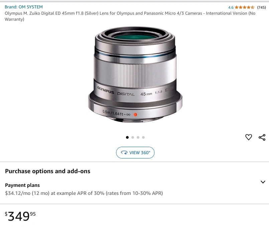Image resolution: width=269 pixels, height=230 pixels.
Task: Click the OLYMPUS DIGITAL text on the lens
Action: (x=116, y=92)
